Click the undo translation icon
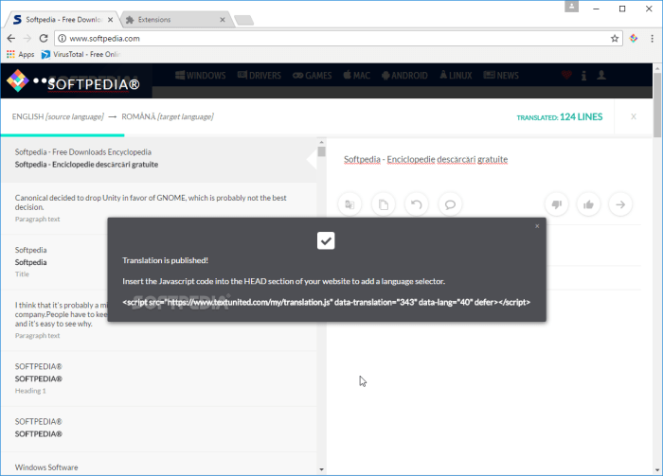 (417, 204)
